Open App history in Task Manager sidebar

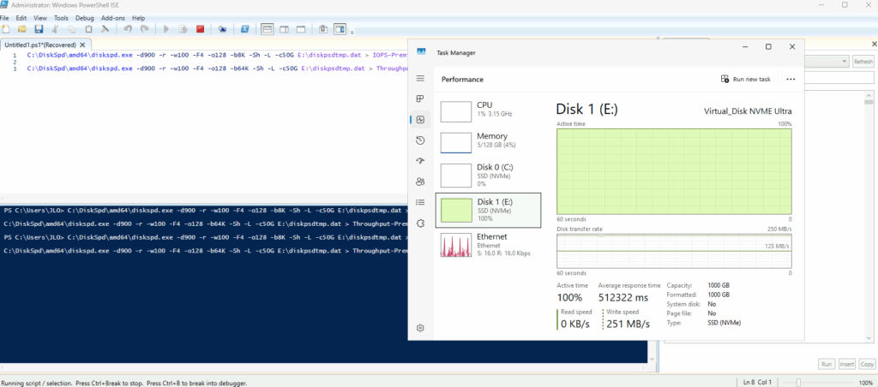coord(420,140)
